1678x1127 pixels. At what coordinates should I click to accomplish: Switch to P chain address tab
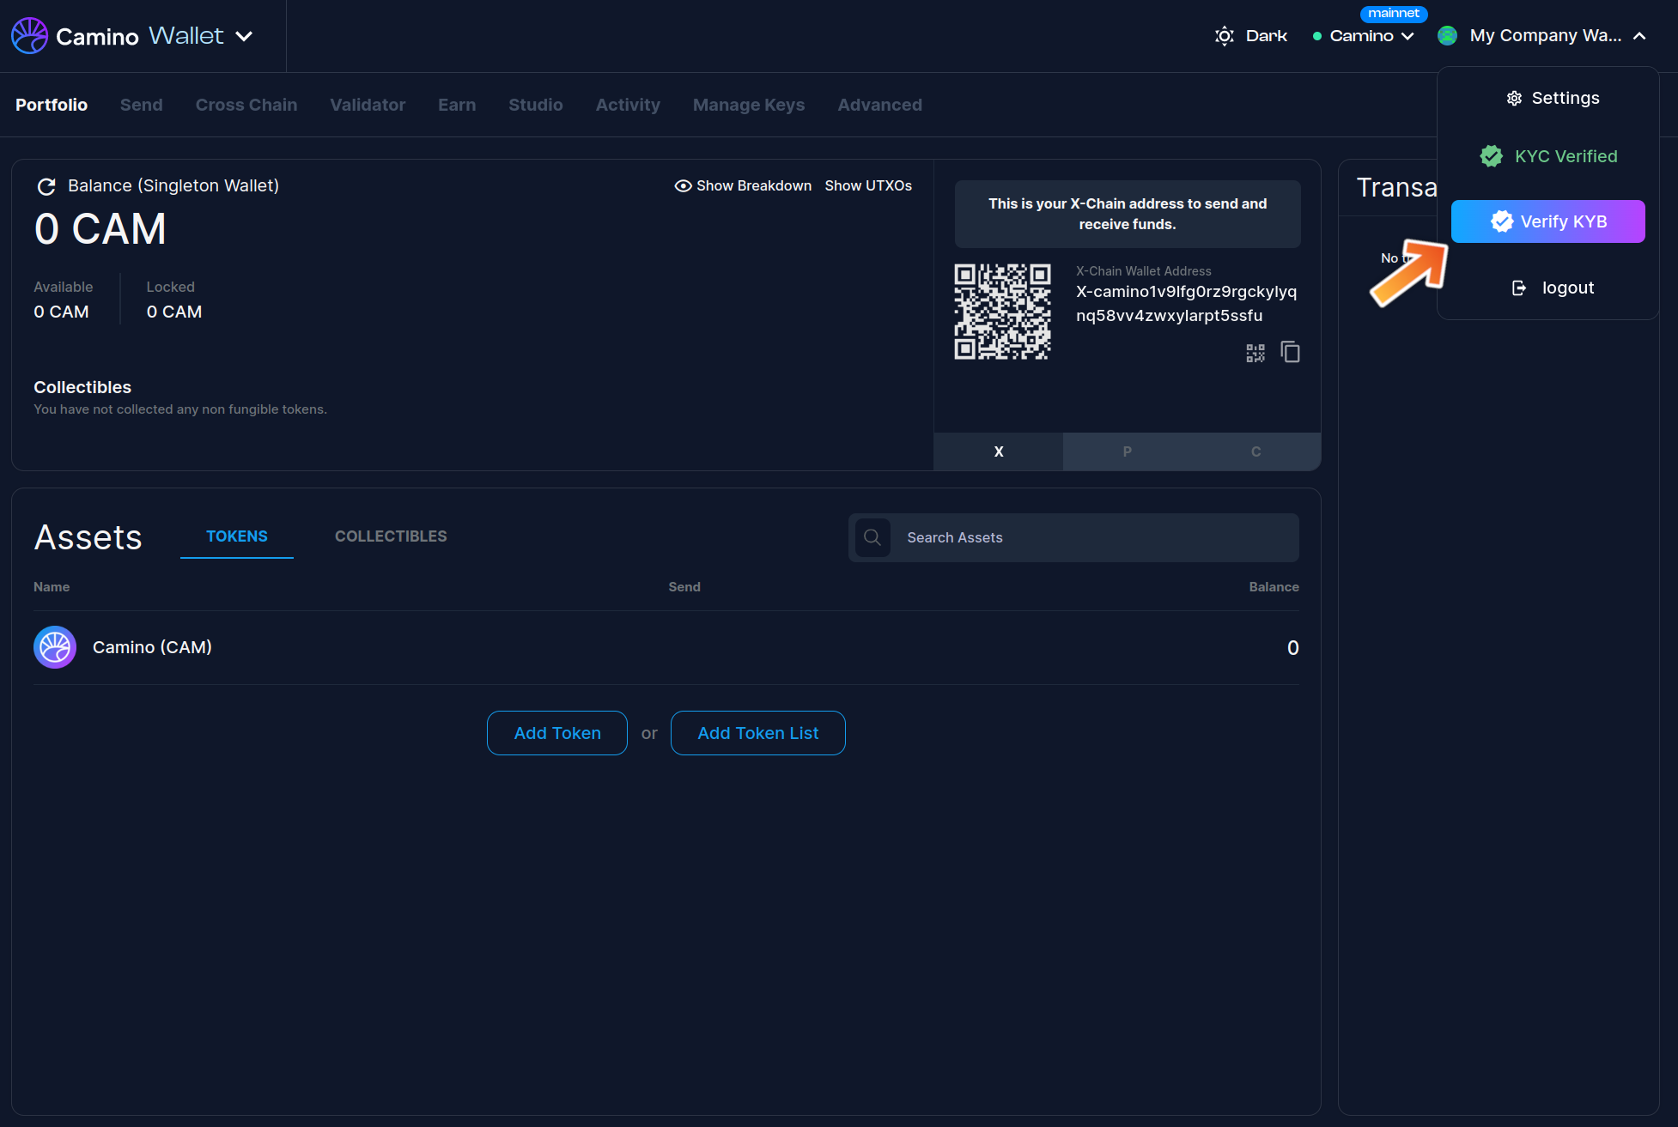tap(1127, 451)
